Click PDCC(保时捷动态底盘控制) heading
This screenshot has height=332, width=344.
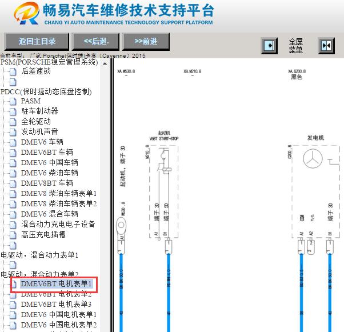click(x=46, y=92)
